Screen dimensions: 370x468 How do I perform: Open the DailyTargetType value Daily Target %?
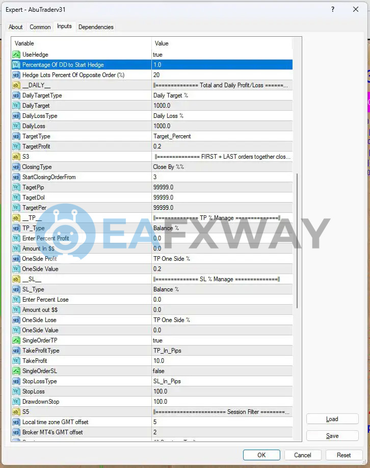(222, 95)
